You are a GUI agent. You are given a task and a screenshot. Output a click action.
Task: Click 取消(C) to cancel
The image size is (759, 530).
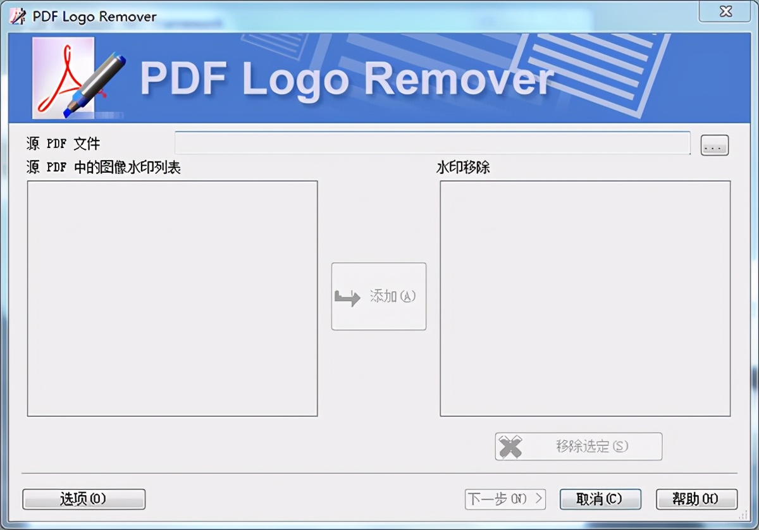600,499
